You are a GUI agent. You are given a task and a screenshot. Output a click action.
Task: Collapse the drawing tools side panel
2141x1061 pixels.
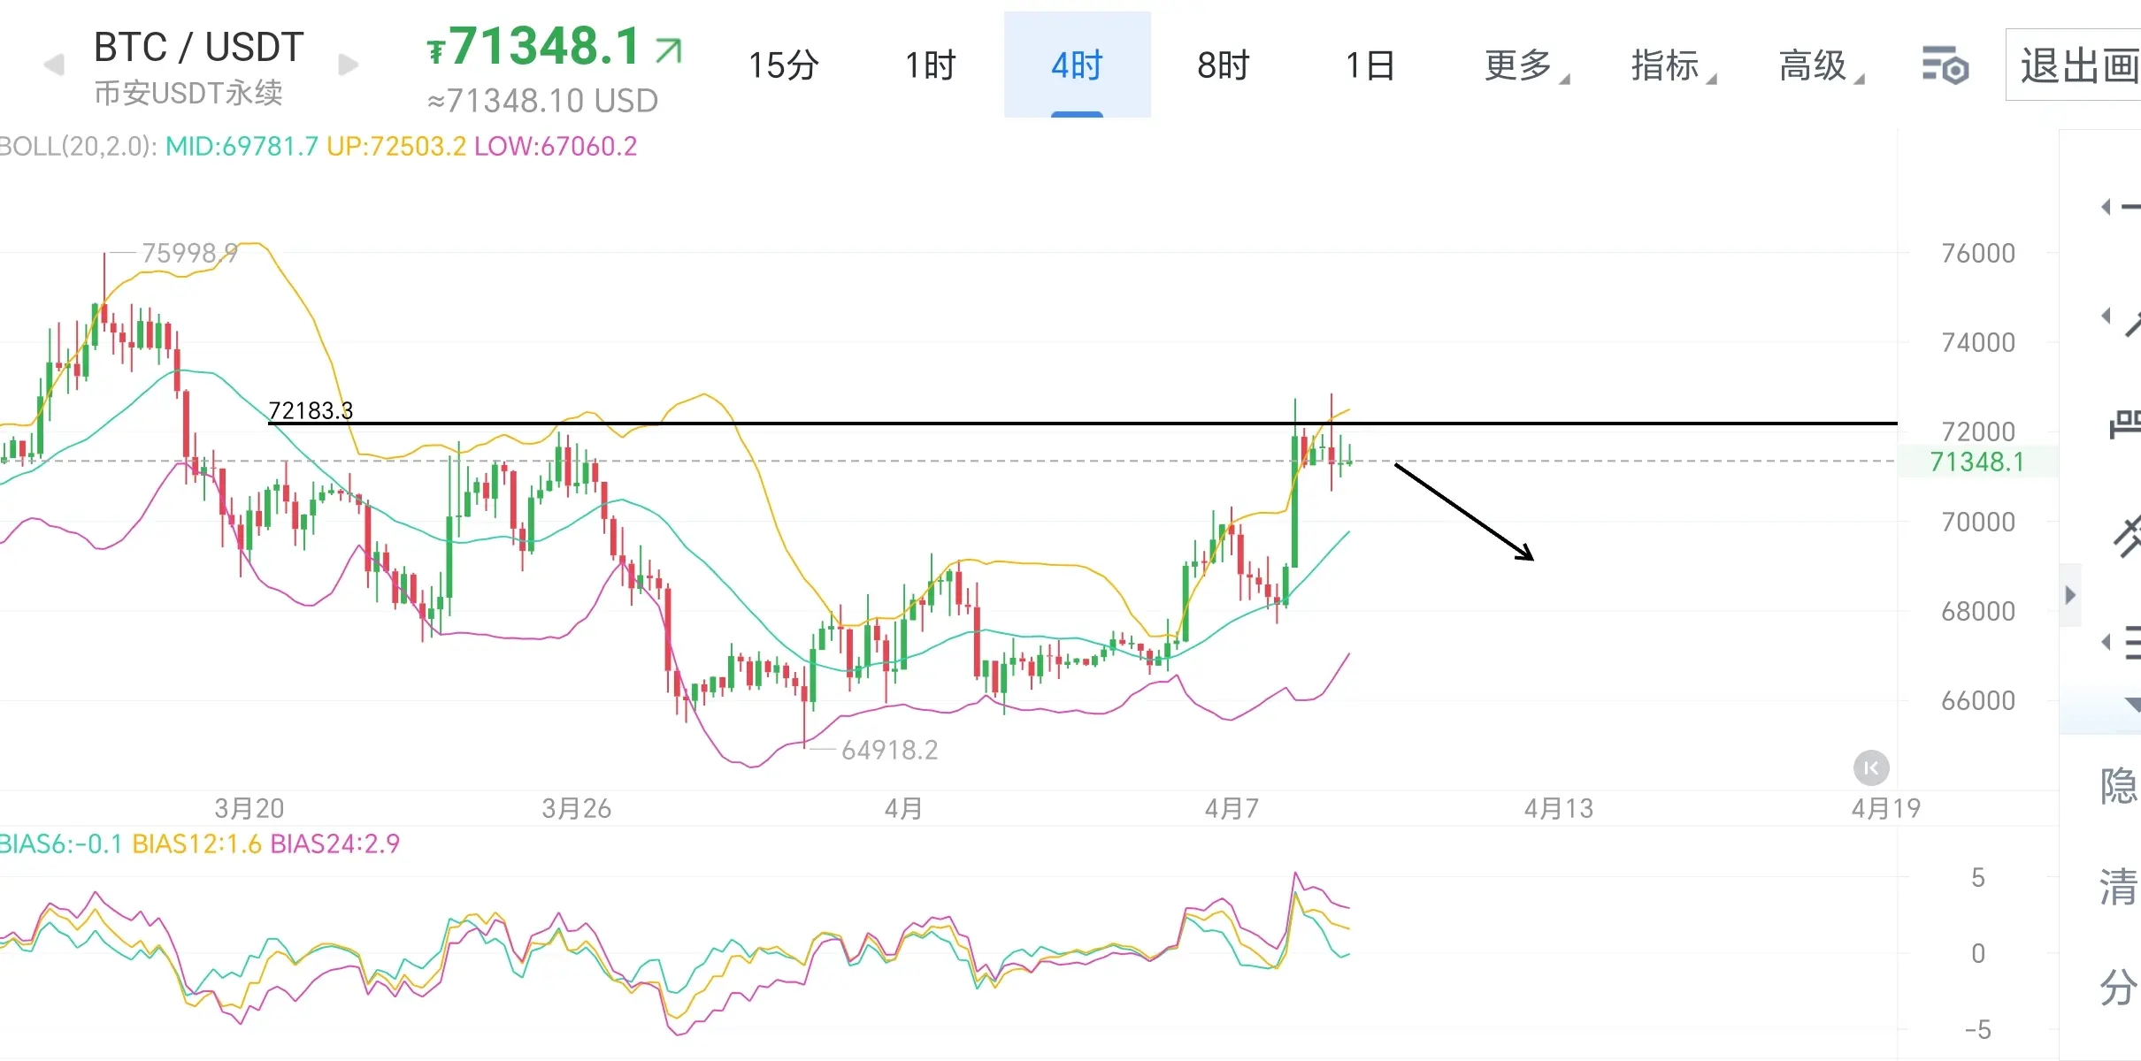(x=2070, y=595)
